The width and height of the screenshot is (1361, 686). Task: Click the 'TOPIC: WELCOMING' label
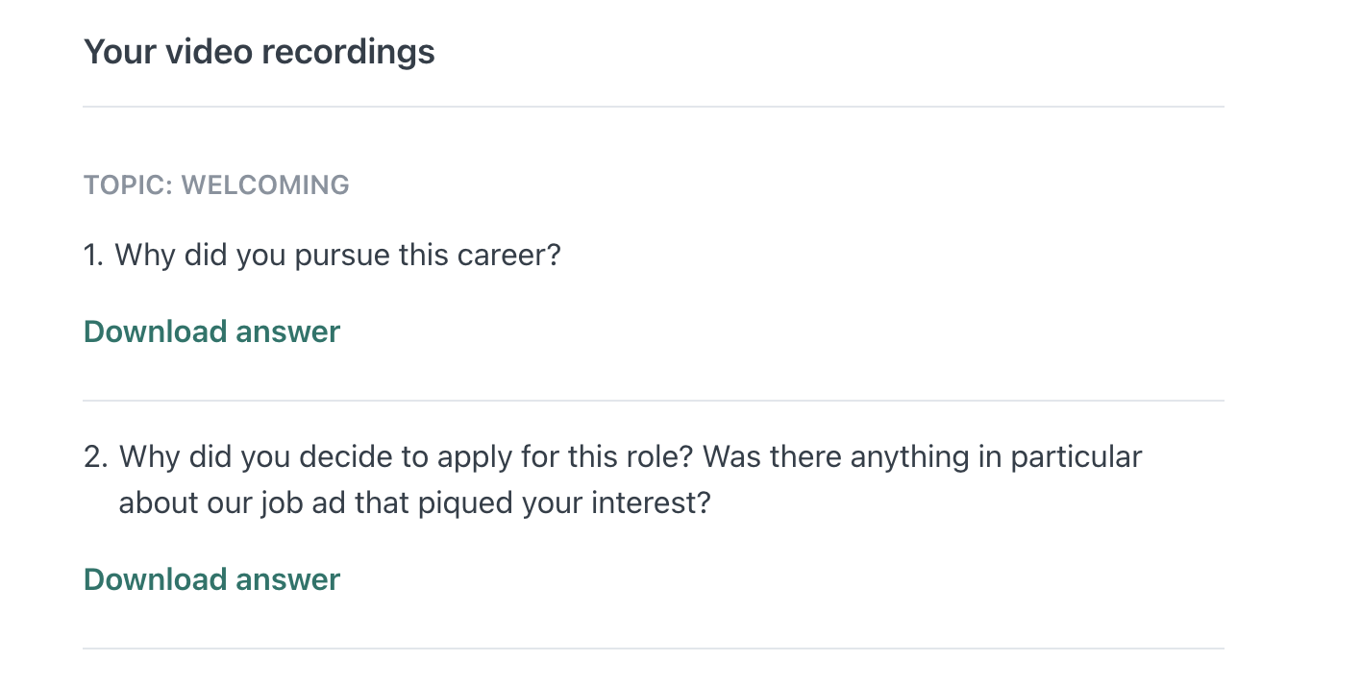click(x=216, y=184)
